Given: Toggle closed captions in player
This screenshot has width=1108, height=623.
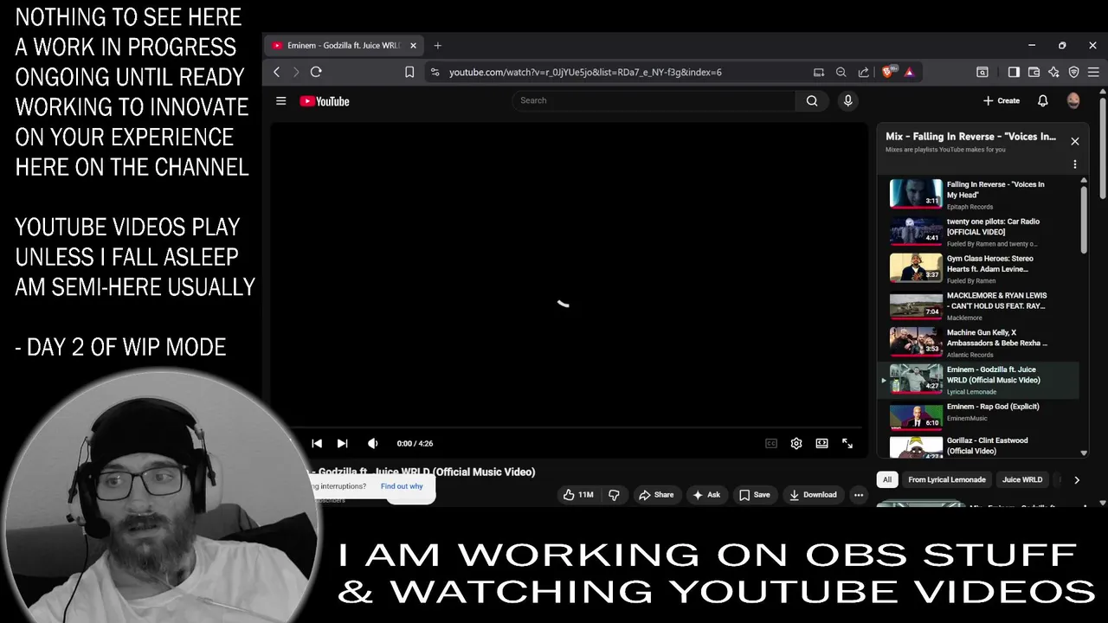Looking at the screenshot, I should click(x=771, y=443).
